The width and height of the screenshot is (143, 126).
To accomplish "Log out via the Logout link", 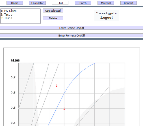I will [x=107, y=17].
